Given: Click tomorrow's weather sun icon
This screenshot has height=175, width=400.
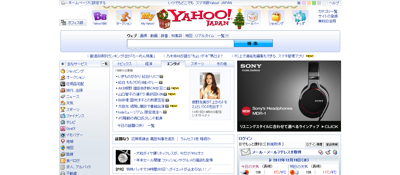Looking at the screenshot, I should [x=294, y=172].
